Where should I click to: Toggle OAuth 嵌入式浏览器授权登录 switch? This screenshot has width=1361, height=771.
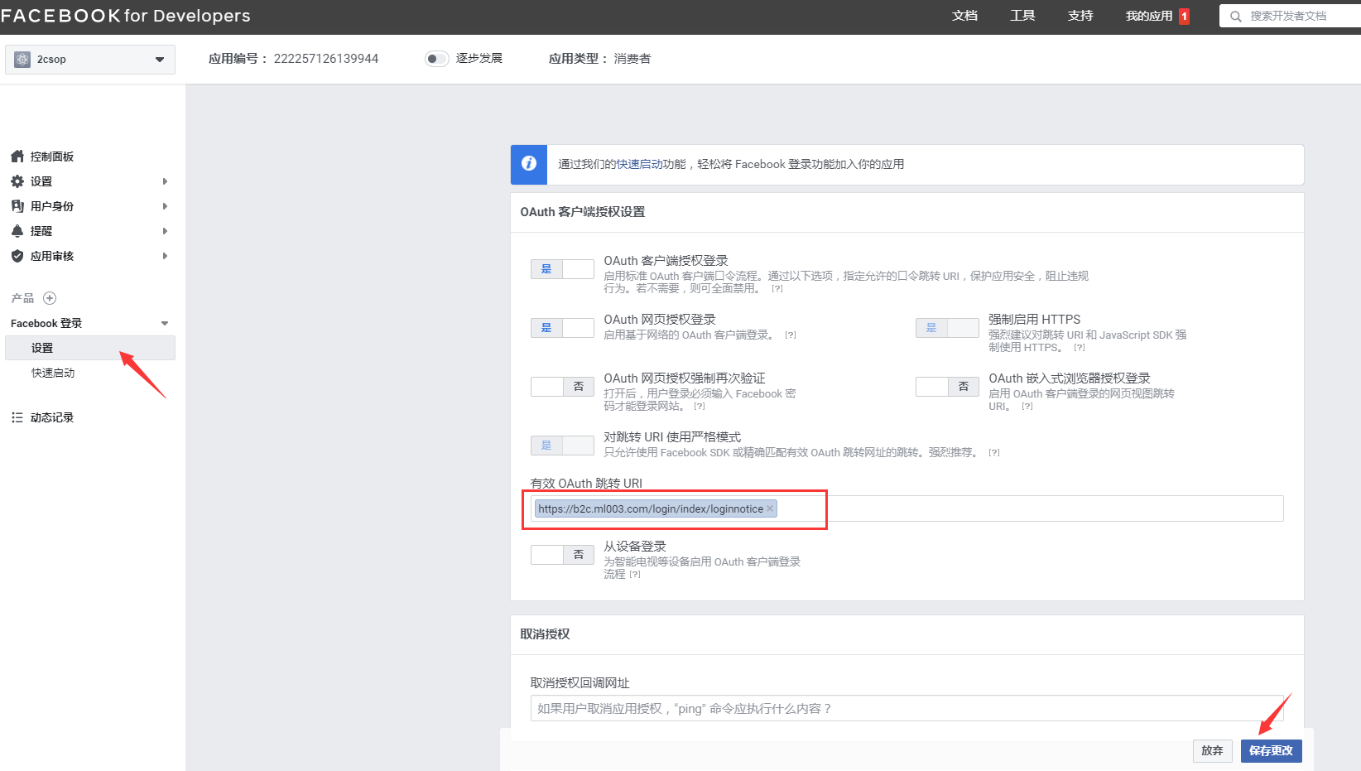tap(947, 387)
